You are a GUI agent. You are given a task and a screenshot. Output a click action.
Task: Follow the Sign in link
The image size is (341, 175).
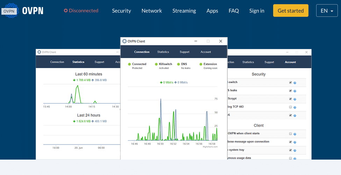[257, 10]
